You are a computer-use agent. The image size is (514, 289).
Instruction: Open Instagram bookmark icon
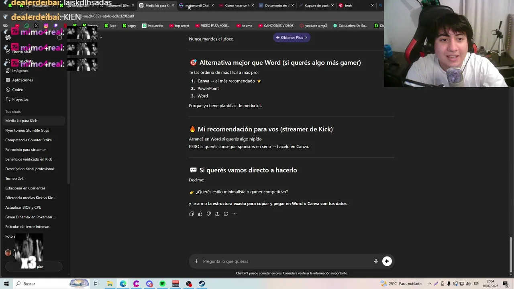click(x=46, y=26)
